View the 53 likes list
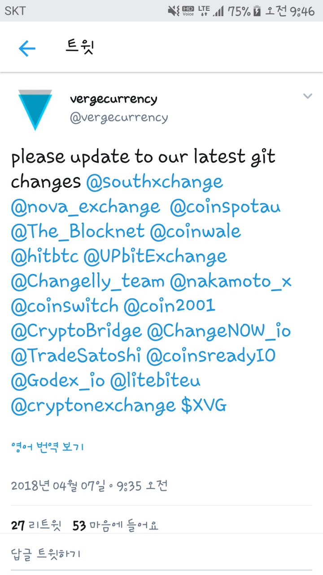Screen dimensions: 323x575 point(115,525)
